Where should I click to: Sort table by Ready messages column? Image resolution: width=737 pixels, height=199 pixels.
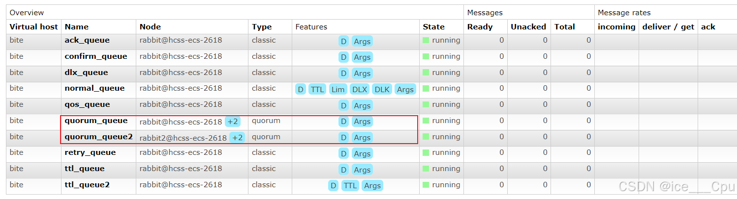click(480, 27)
